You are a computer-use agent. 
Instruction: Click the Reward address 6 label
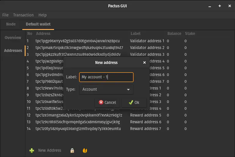point(146,122)
